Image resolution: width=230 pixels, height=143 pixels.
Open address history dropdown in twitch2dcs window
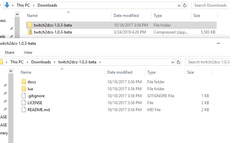(173, 62)
